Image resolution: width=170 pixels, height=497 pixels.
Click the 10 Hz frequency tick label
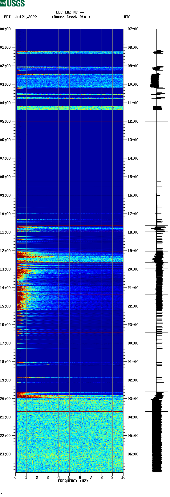click(x=123, y=478)
